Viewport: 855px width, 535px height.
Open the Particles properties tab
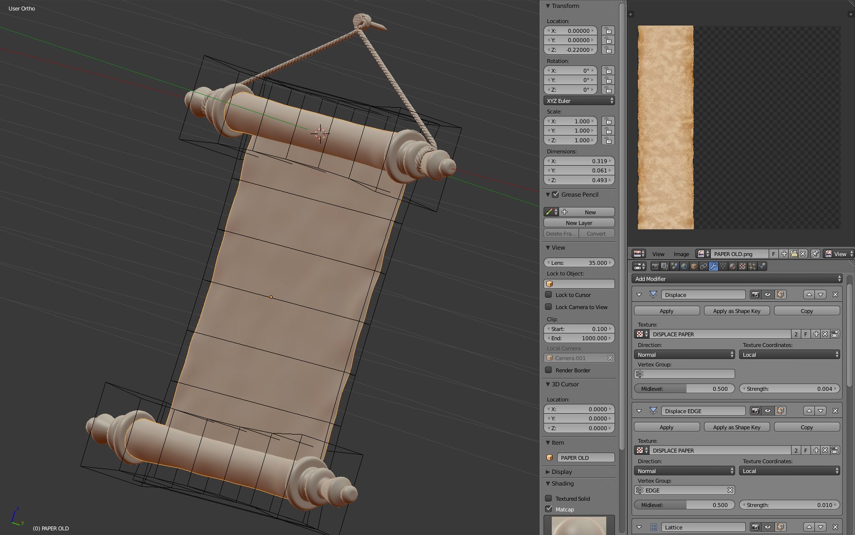coord(752,267)
